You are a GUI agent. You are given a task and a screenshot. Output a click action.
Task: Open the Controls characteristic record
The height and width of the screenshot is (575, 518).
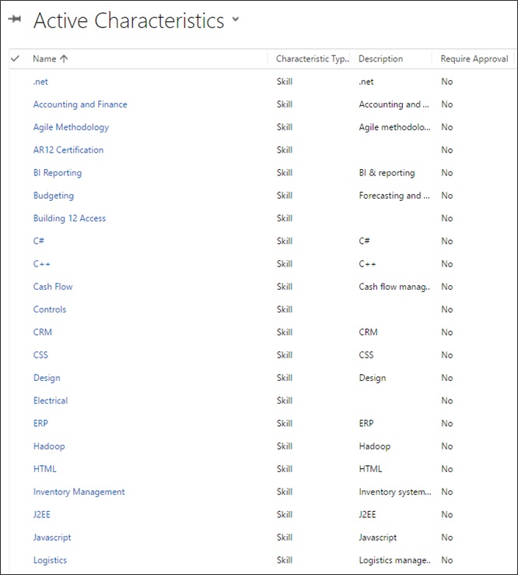tap(50, 309)
